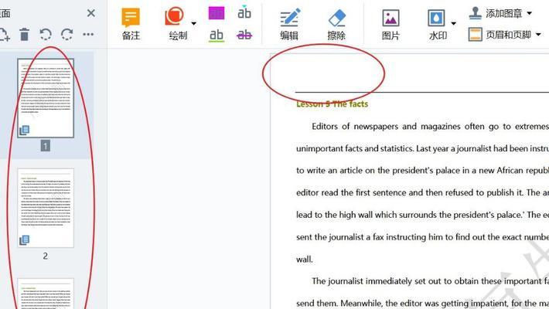The height and width of the screenshot is (309, 549).
Task: Expand the 绘制 tool dropdown arrow
Action: tap(193, 23)
